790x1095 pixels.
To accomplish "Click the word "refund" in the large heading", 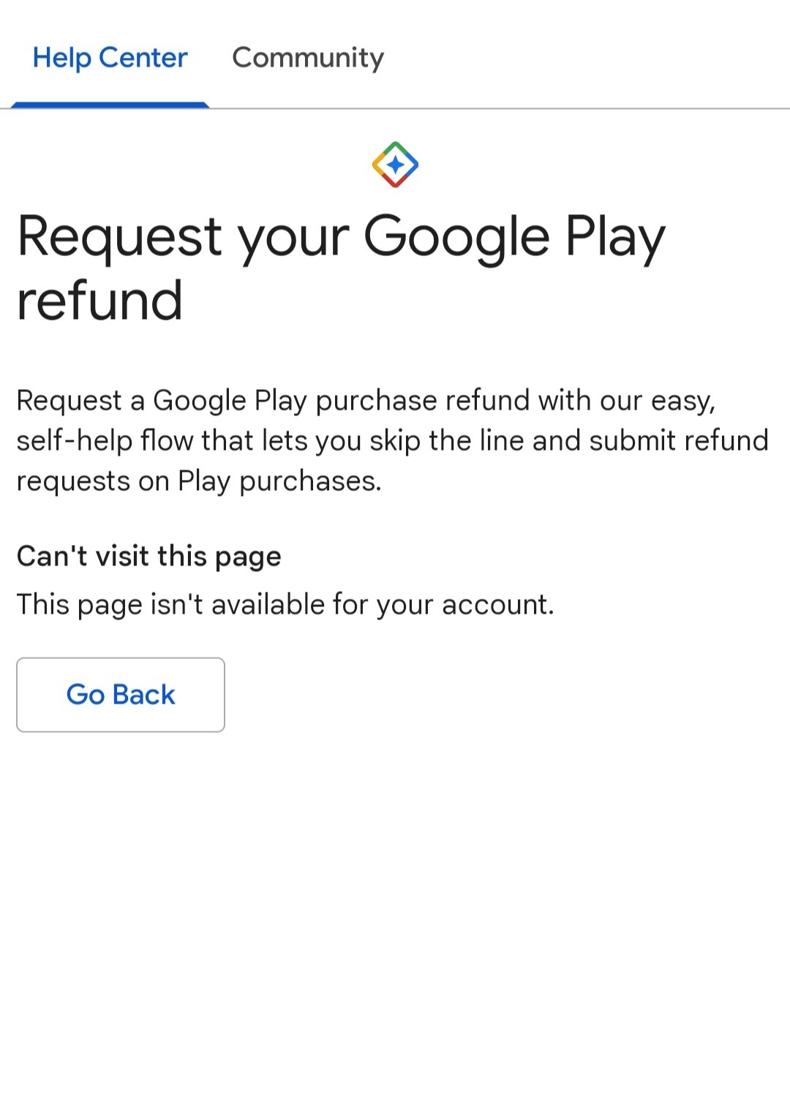I will coord(99,301).
